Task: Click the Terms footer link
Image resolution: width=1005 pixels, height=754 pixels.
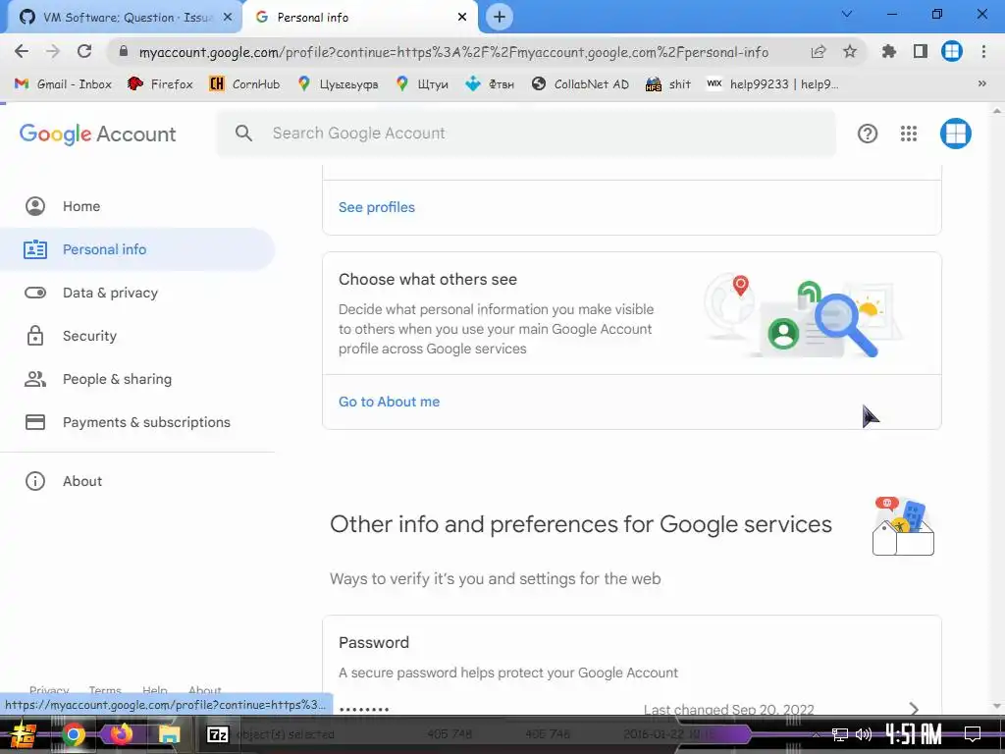Action: pos(105,690)
